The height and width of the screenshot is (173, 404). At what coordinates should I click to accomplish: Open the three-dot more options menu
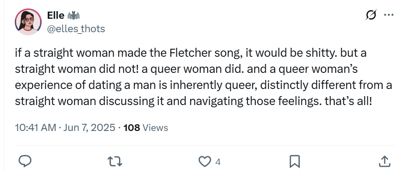pyautogui.click(x=388, y=15)
